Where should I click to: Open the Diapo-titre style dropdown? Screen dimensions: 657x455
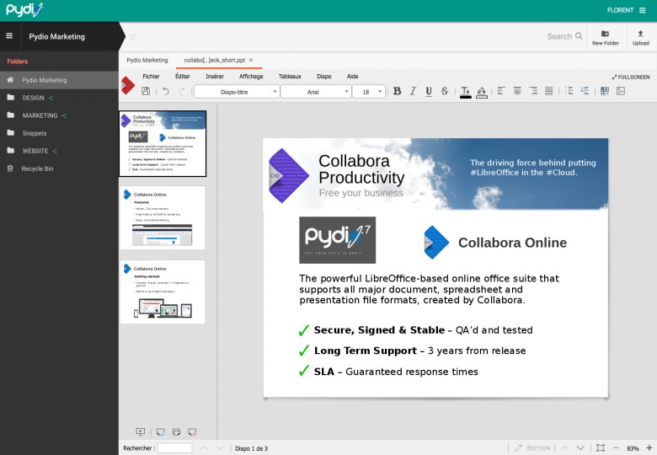click(237, 92)
